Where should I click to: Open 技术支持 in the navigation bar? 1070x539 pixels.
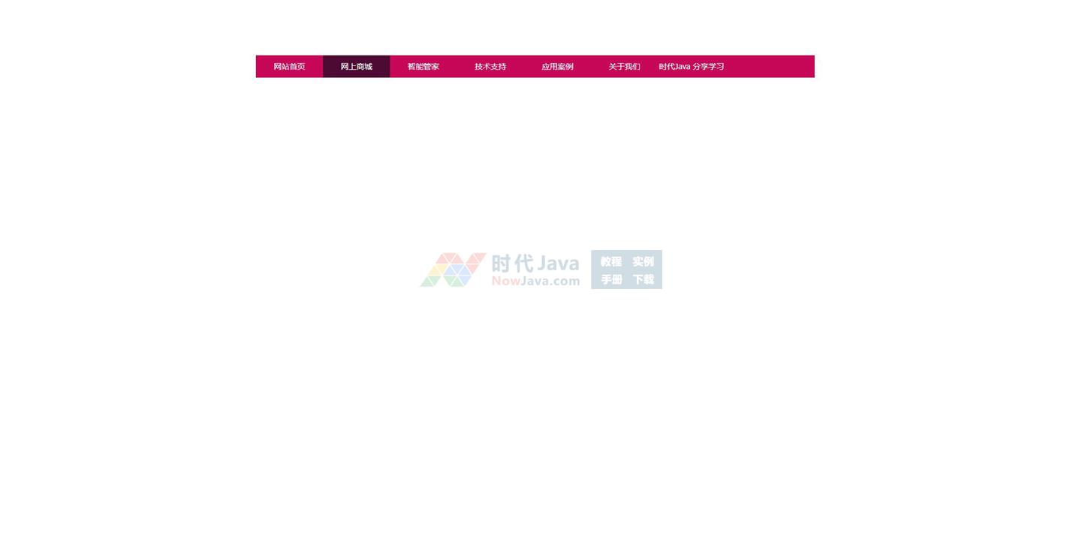click(490, 67)
